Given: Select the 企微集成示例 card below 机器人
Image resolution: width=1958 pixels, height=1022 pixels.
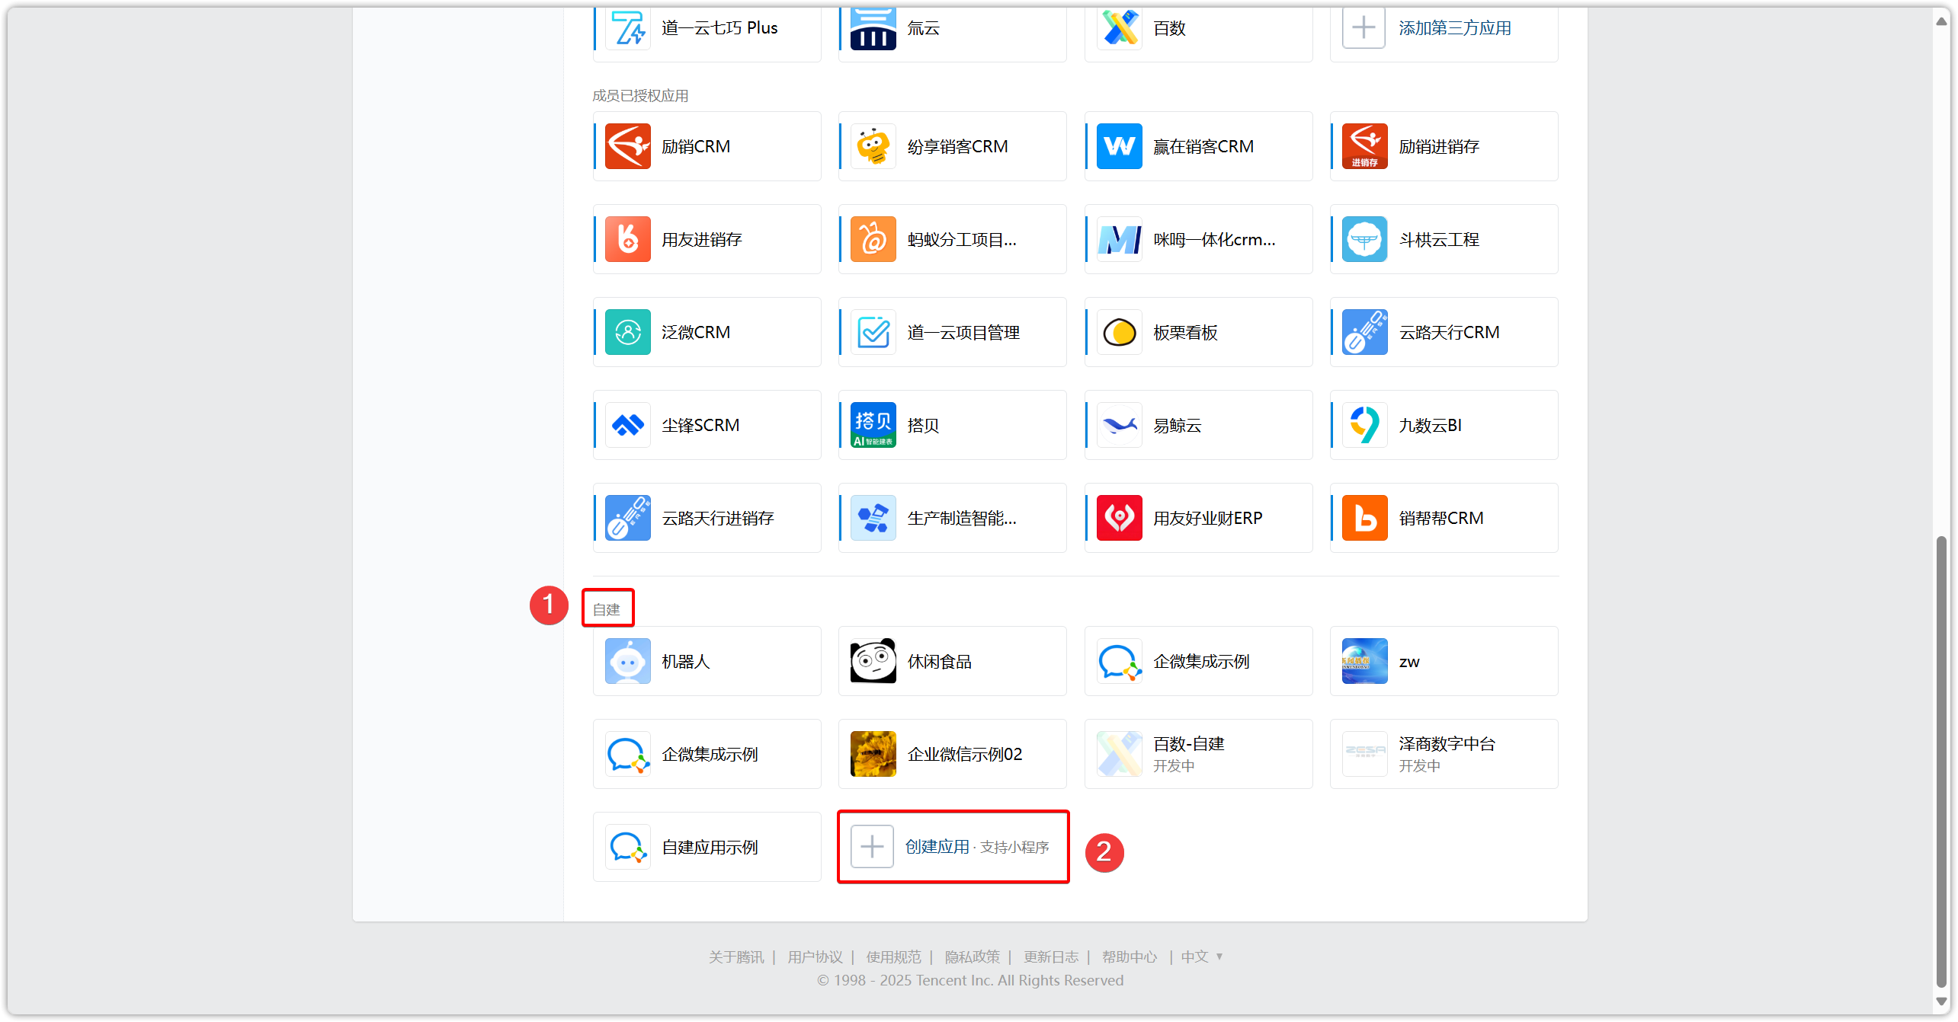Looking at the screenshot, I should pos(707,754).
